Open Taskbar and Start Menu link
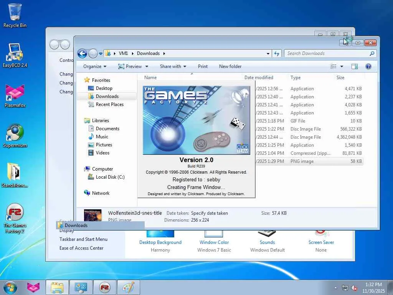393x295 pixels. pos(83,239)
